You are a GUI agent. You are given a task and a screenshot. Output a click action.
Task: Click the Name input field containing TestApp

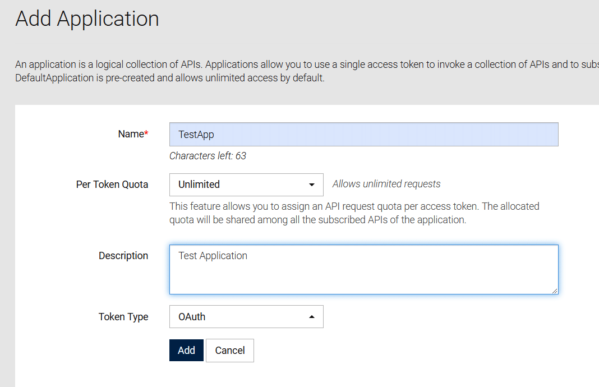(x=363, y=135)
